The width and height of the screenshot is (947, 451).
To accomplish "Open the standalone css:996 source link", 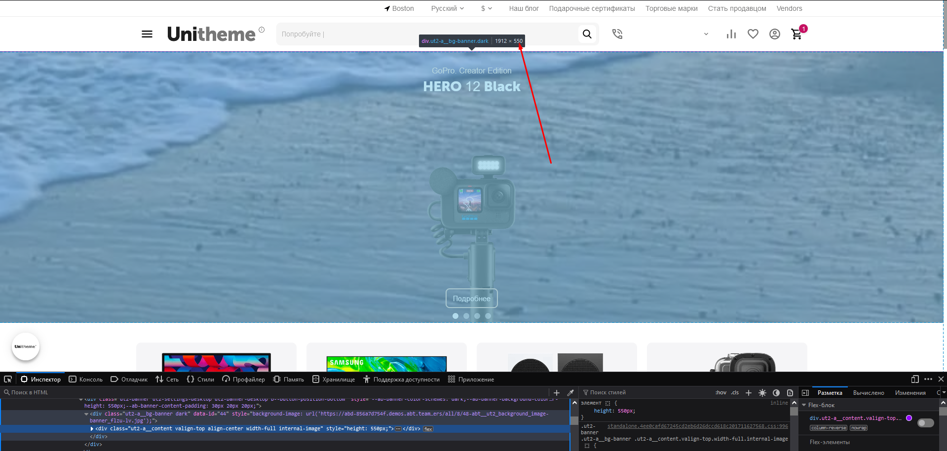I will point(698,426).
